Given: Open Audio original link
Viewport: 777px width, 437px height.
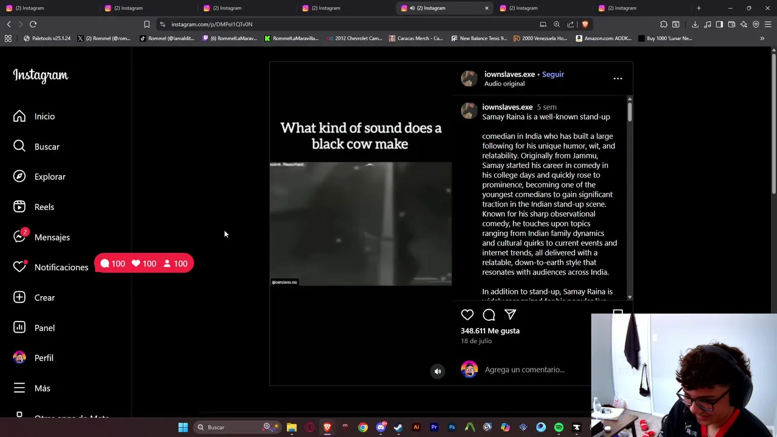Looking at the screenshot, I should click(x=504, y=84).
